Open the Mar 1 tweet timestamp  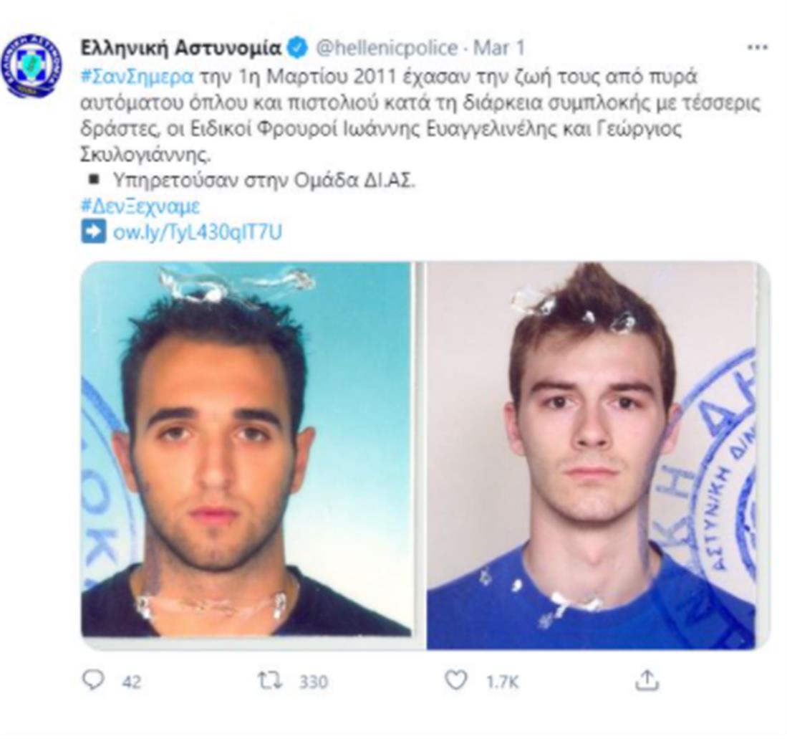(499, 48)
